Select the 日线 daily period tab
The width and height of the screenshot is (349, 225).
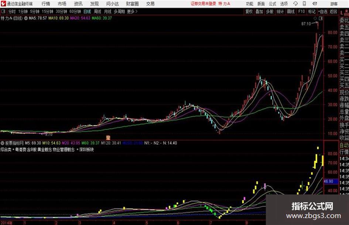coord(87,11)
